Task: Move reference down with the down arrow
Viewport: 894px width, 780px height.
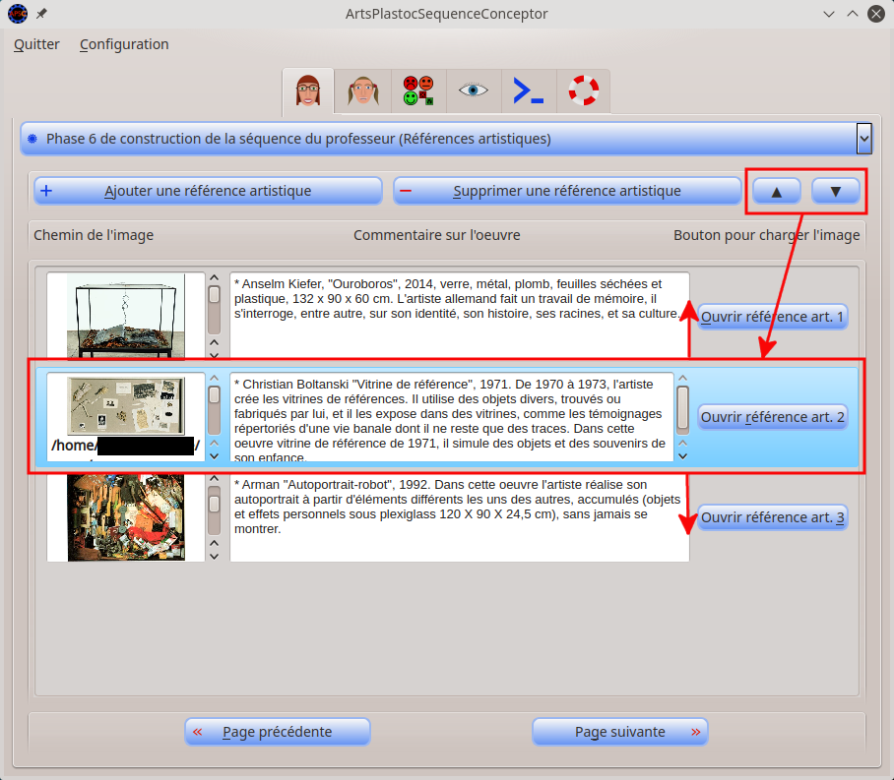Action: [836, 192]
